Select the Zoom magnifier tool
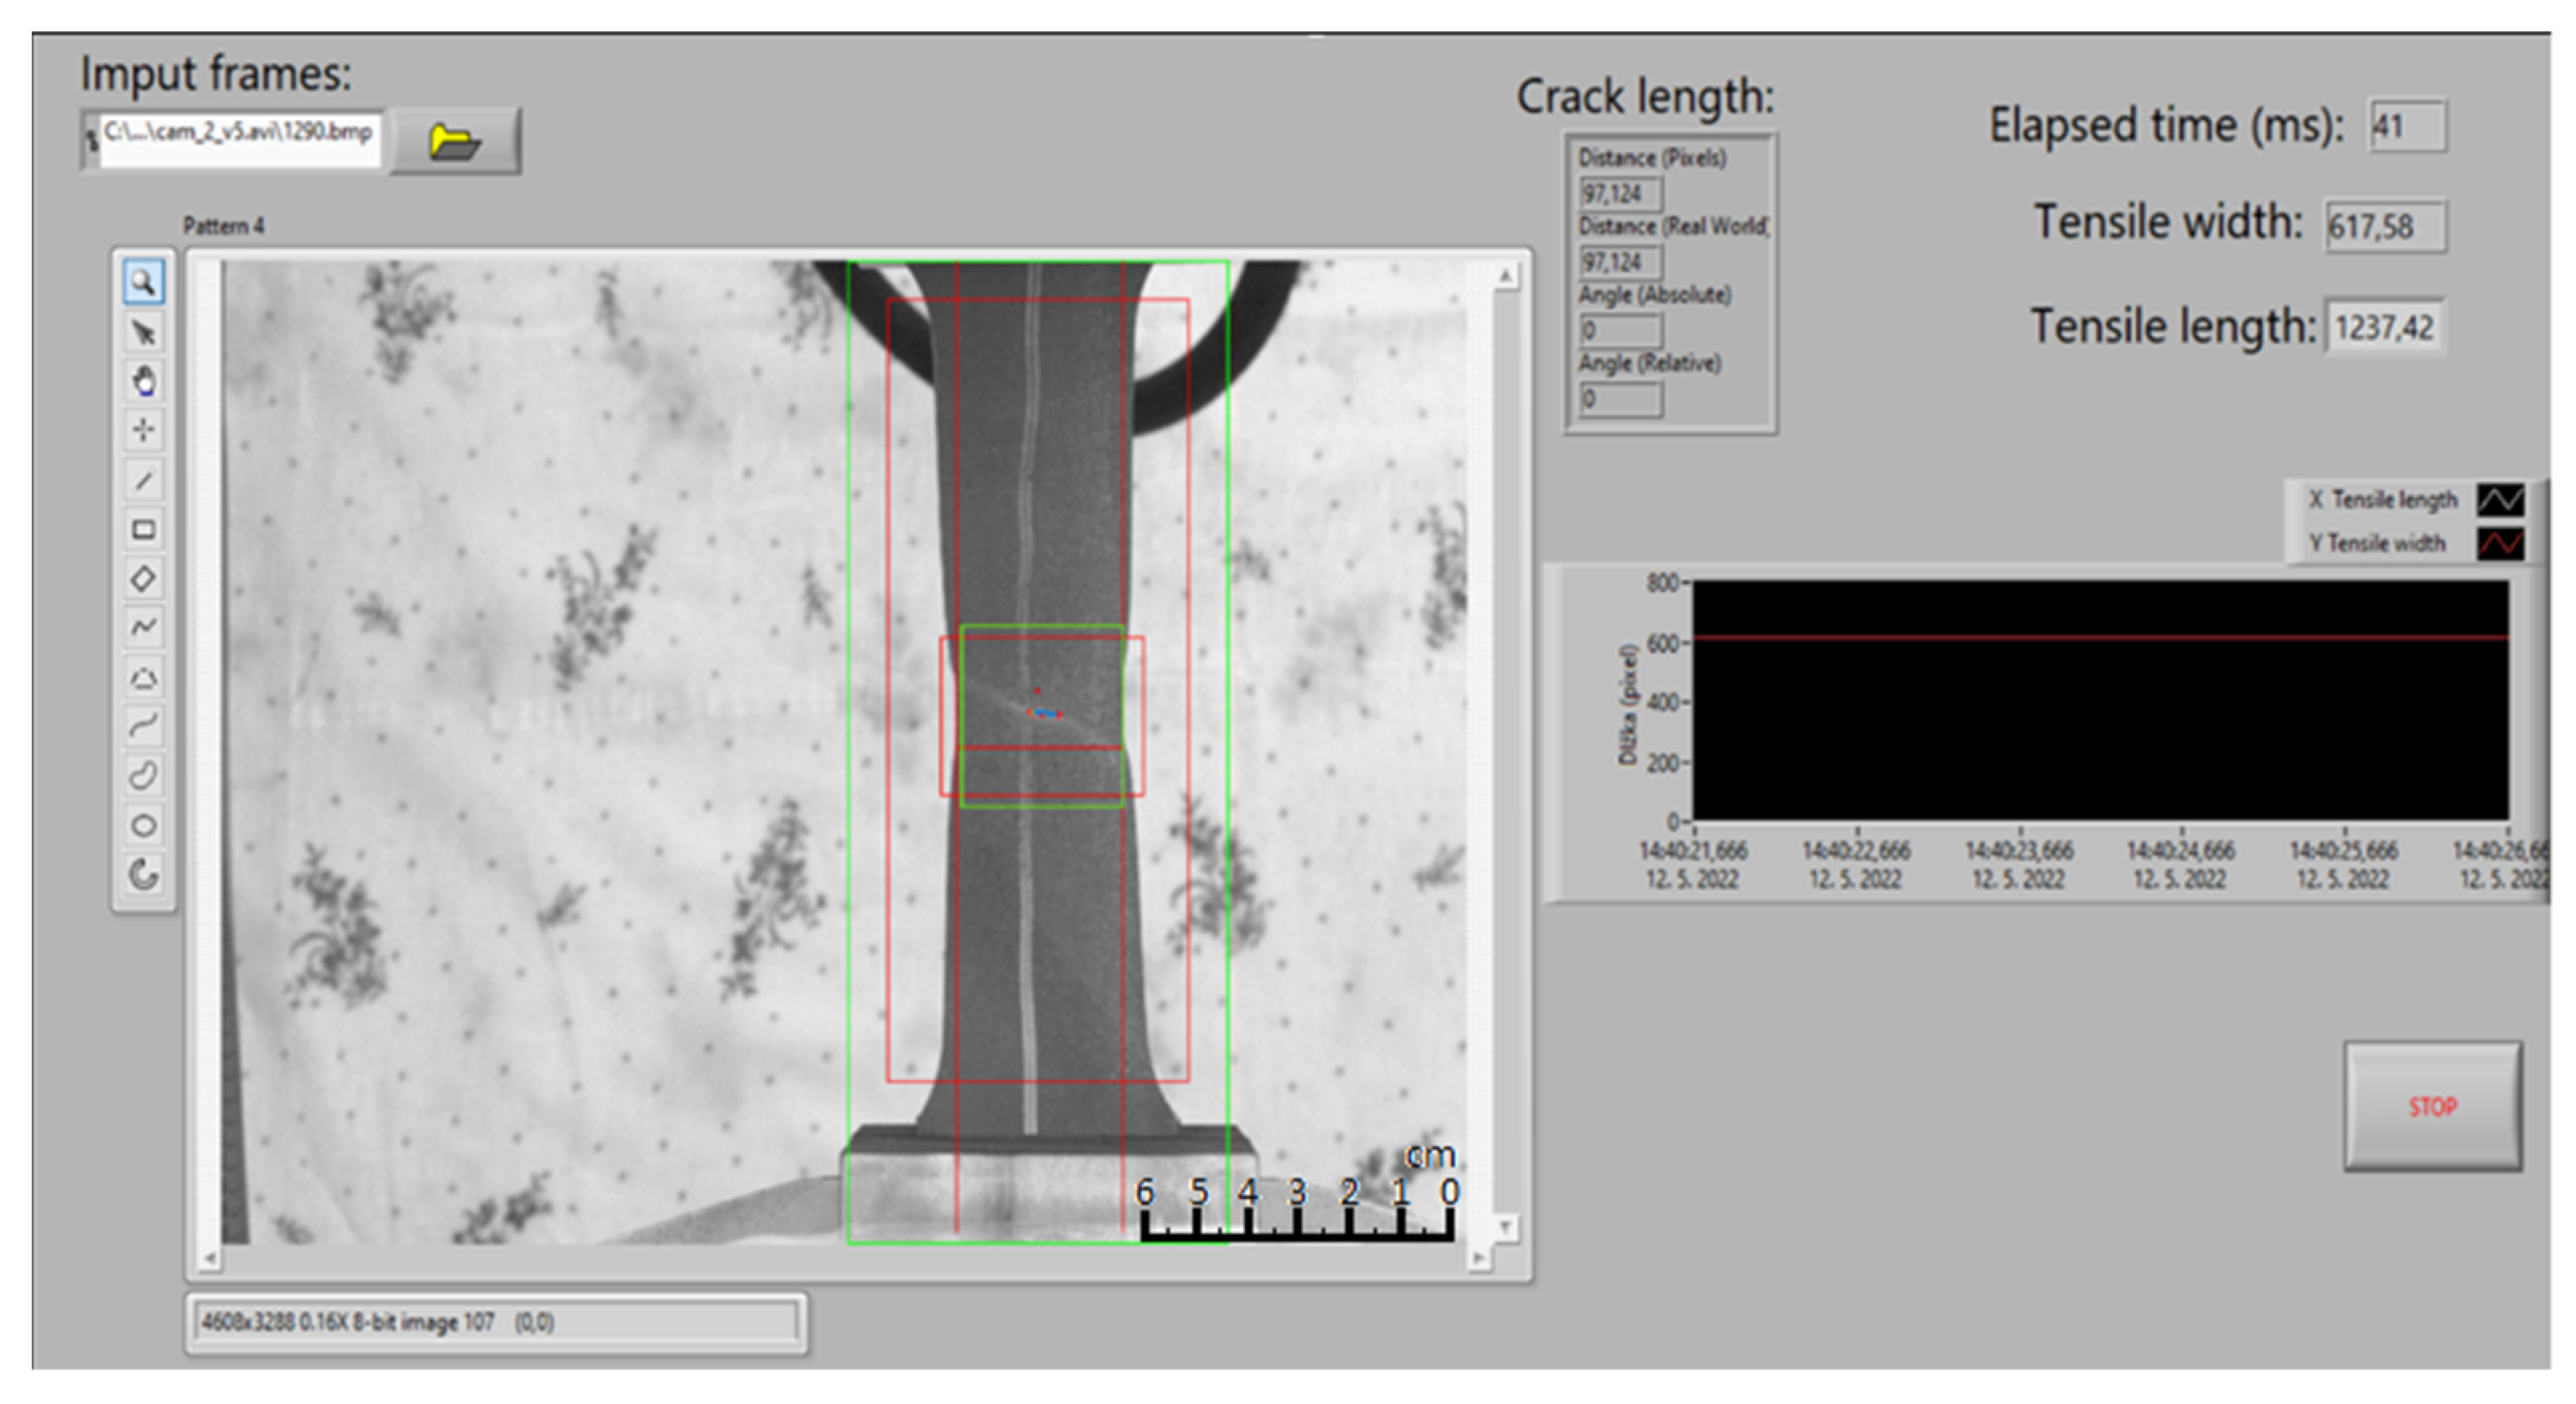Image resolution: width=2576 pixels, height=1404 pixels. coord(144,283)
